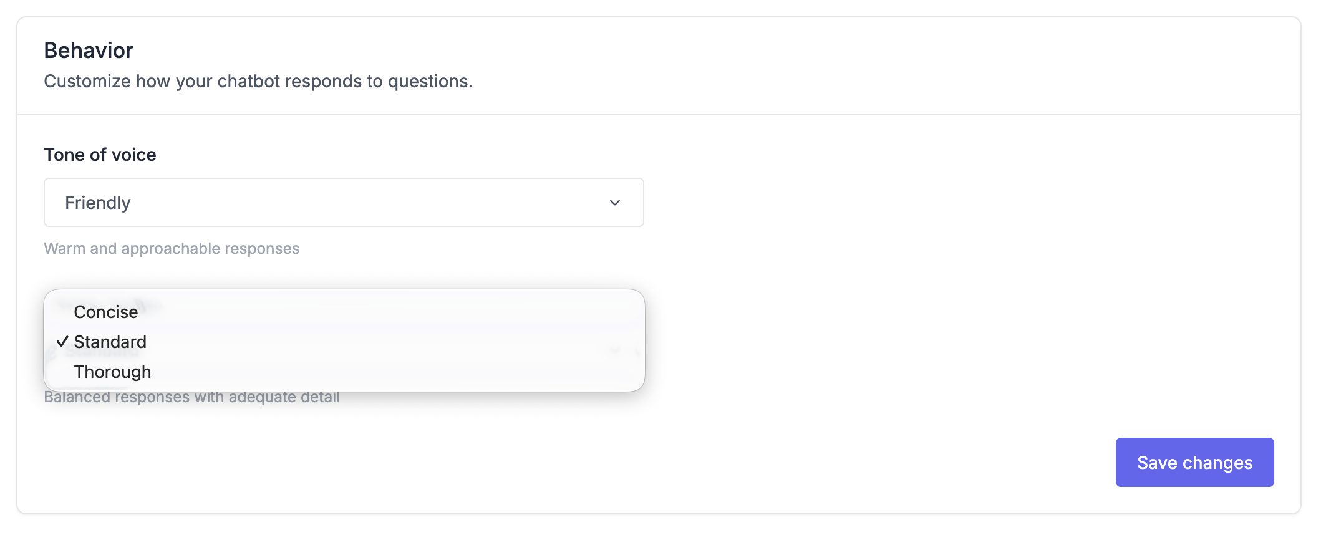Select the Concise option
1326x535 pixels.
(106, 312)
